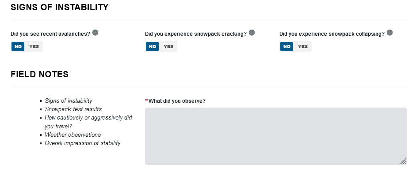This screenshot has width=420, height=172.
Task: Open the info icon beside recent avalanches question
Action: point(95,33)
